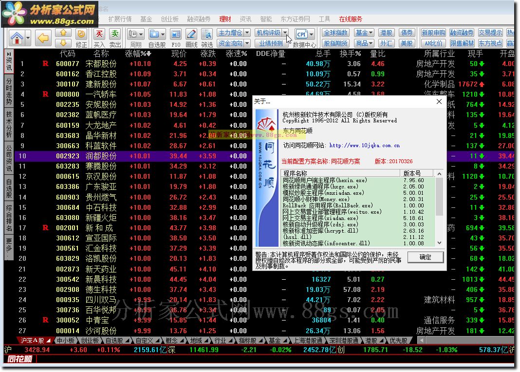Select the 画线 drawing tool

[x=191, y=38]
